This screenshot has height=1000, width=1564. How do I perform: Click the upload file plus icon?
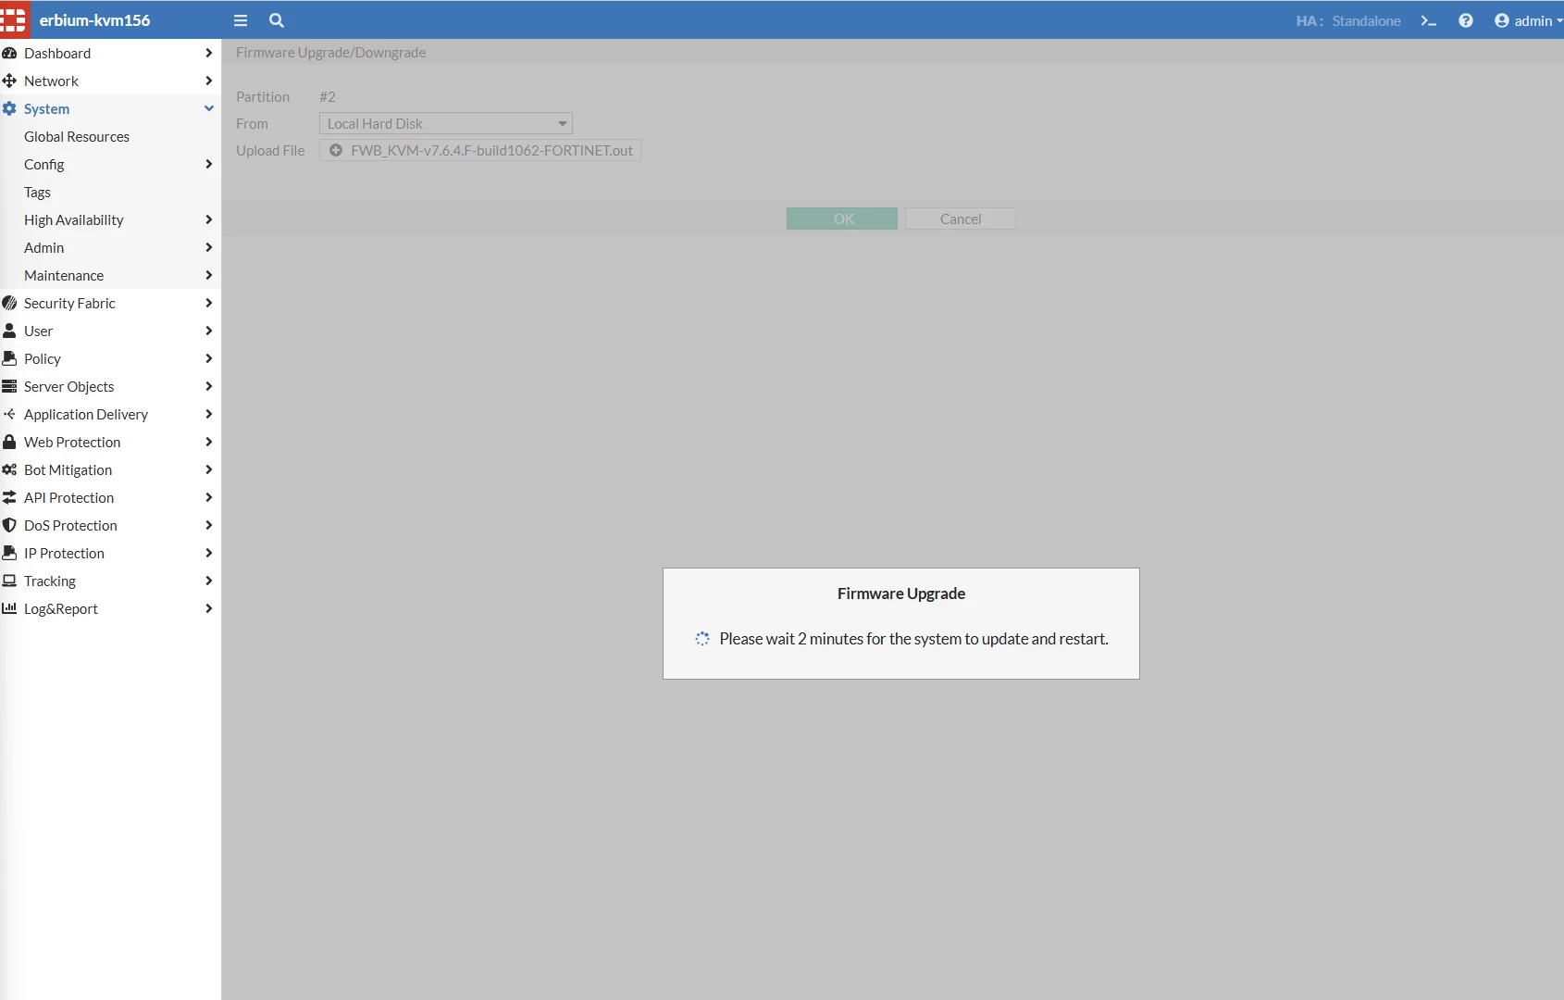[x=336, y=150]
